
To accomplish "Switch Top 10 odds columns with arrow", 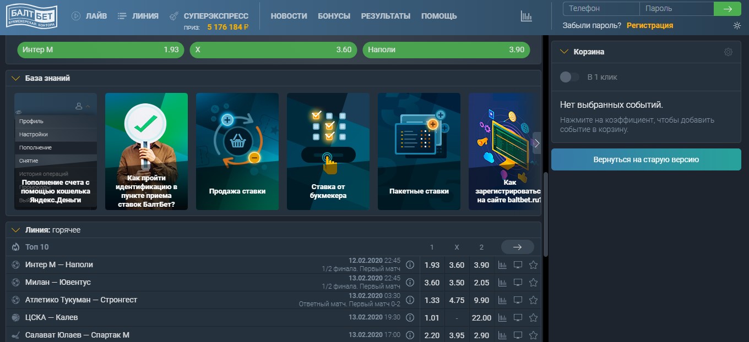I will pyautogui.click(x=518, y=247).
